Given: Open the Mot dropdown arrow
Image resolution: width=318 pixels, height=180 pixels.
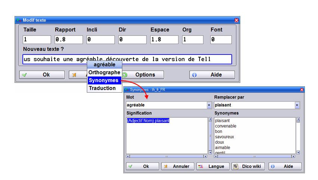Looking at the screenshot, I should [x=209, y=105].
